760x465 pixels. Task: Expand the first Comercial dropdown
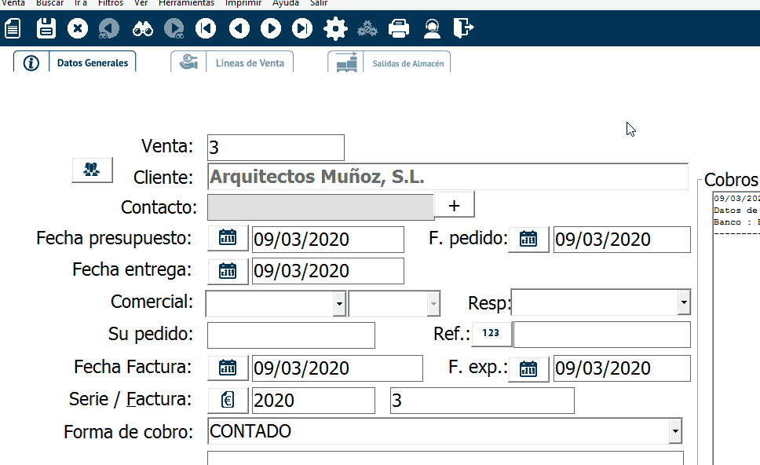click(x=338, y=302)
